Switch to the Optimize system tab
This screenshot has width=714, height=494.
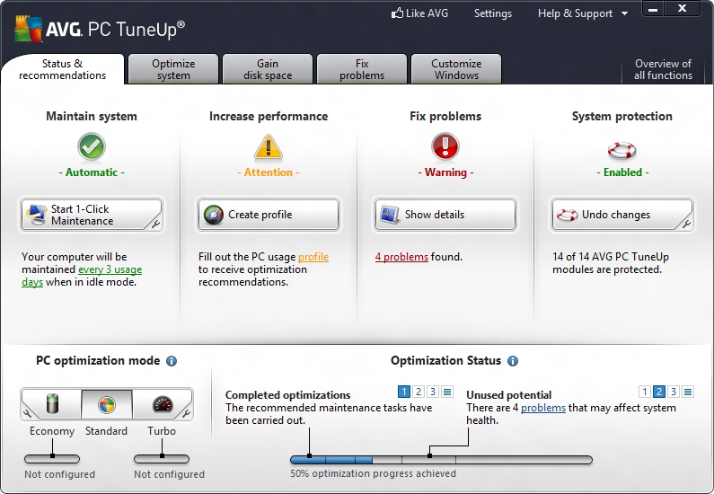(173, 69)
